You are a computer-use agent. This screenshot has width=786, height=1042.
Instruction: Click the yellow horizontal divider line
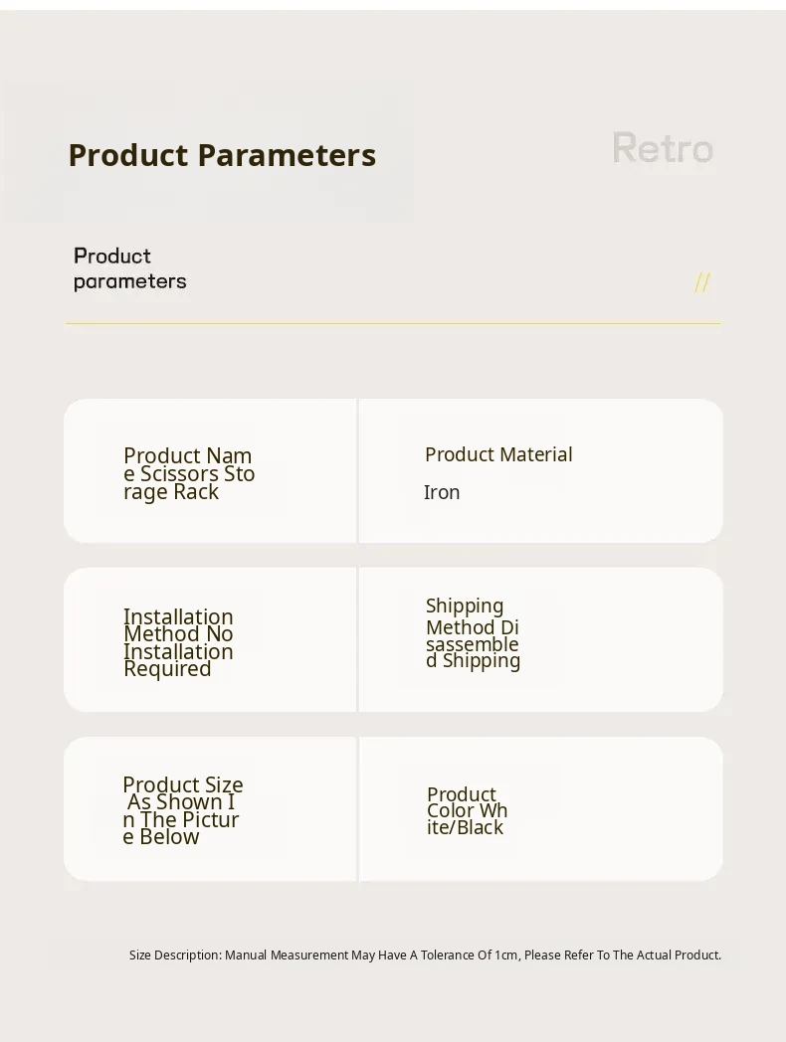(392, 323)
